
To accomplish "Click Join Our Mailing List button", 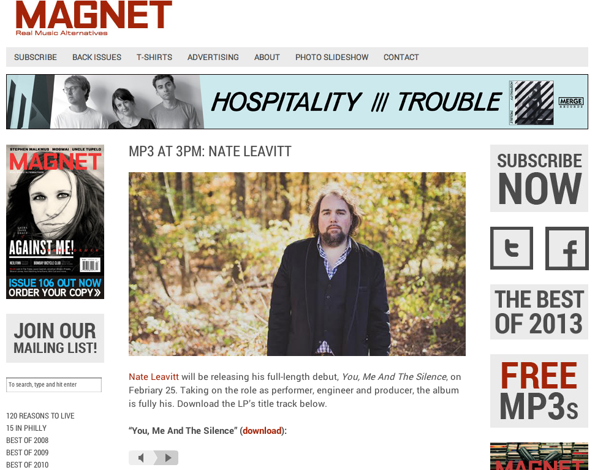I will coord(55,338).
